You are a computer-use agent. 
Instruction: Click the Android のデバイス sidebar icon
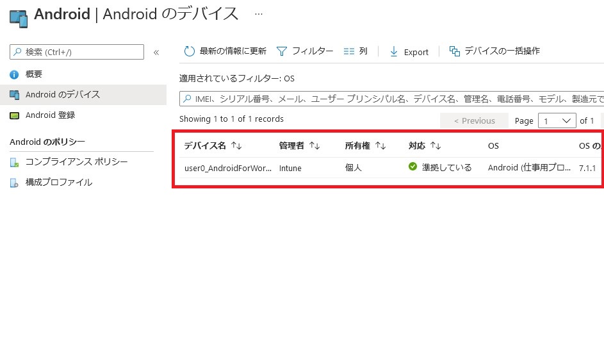pyautogui.click(x=14, y=95)
